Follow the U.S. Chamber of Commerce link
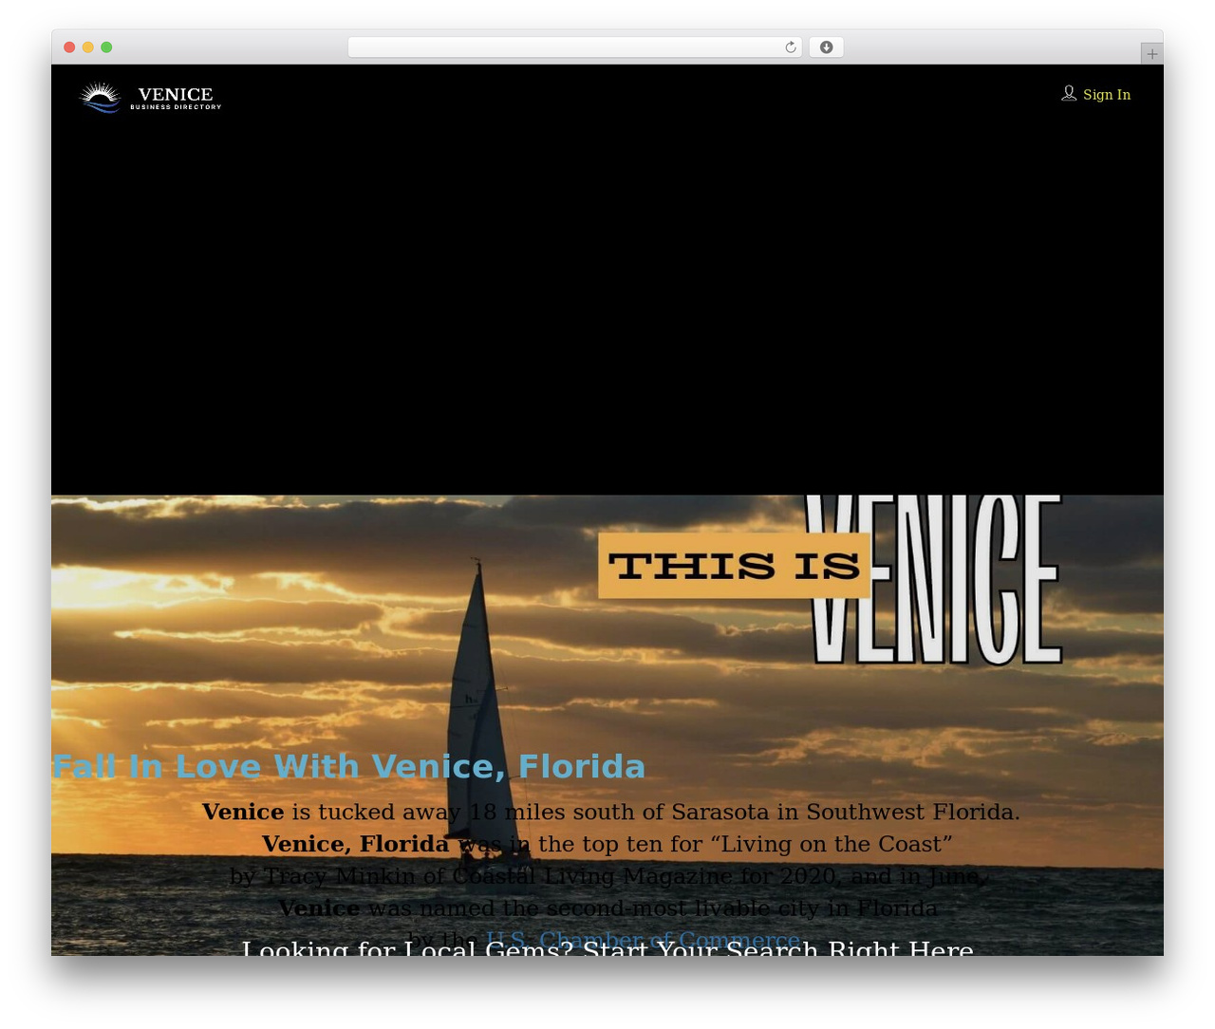The image size is (1215, 1029). pyautogui.click(x=643, y=941)
